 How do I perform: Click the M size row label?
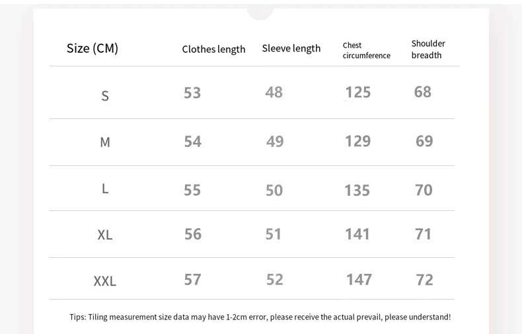(x=105, y=142)
